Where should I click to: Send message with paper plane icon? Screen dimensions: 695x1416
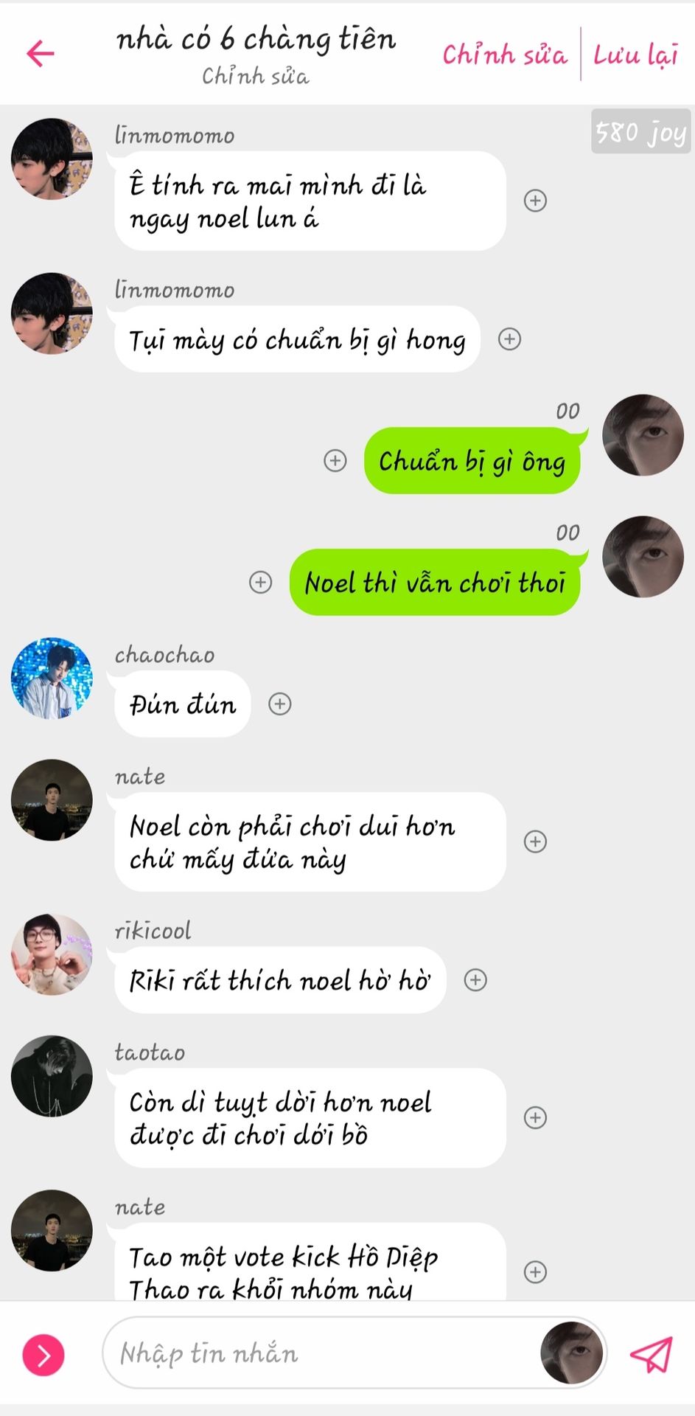pos(652,1354)
